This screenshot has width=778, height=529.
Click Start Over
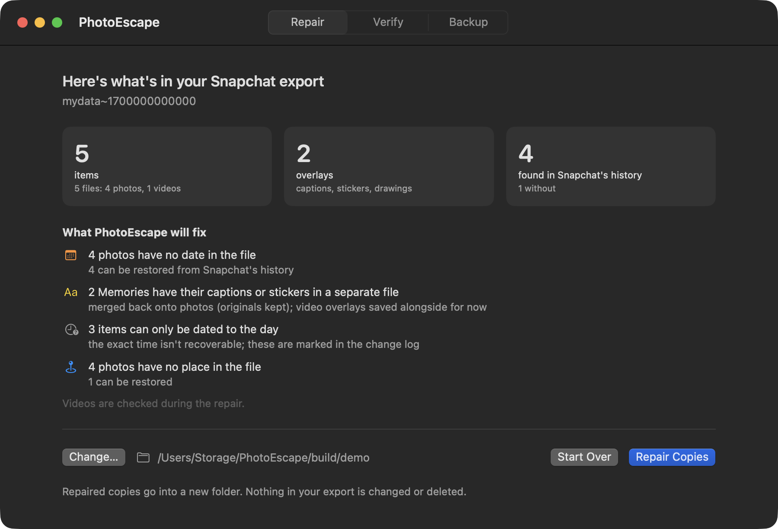[584, 457]
